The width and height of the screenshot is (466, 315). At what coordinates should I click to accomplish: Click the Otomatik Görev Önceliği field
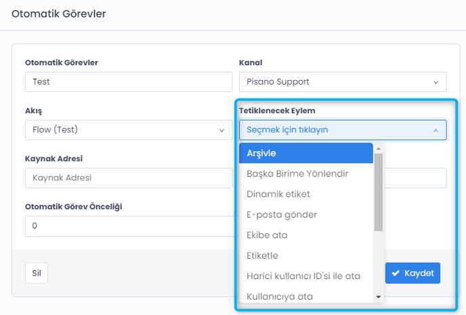click(x=129, y=226)
